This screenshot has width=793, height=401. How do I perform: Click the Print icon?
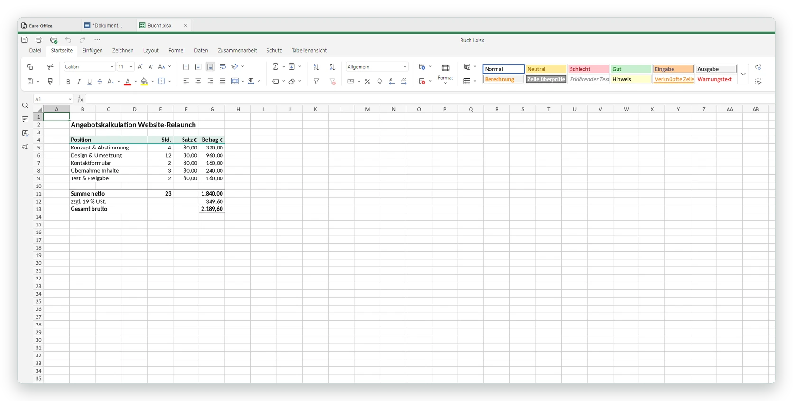point(39,40)
